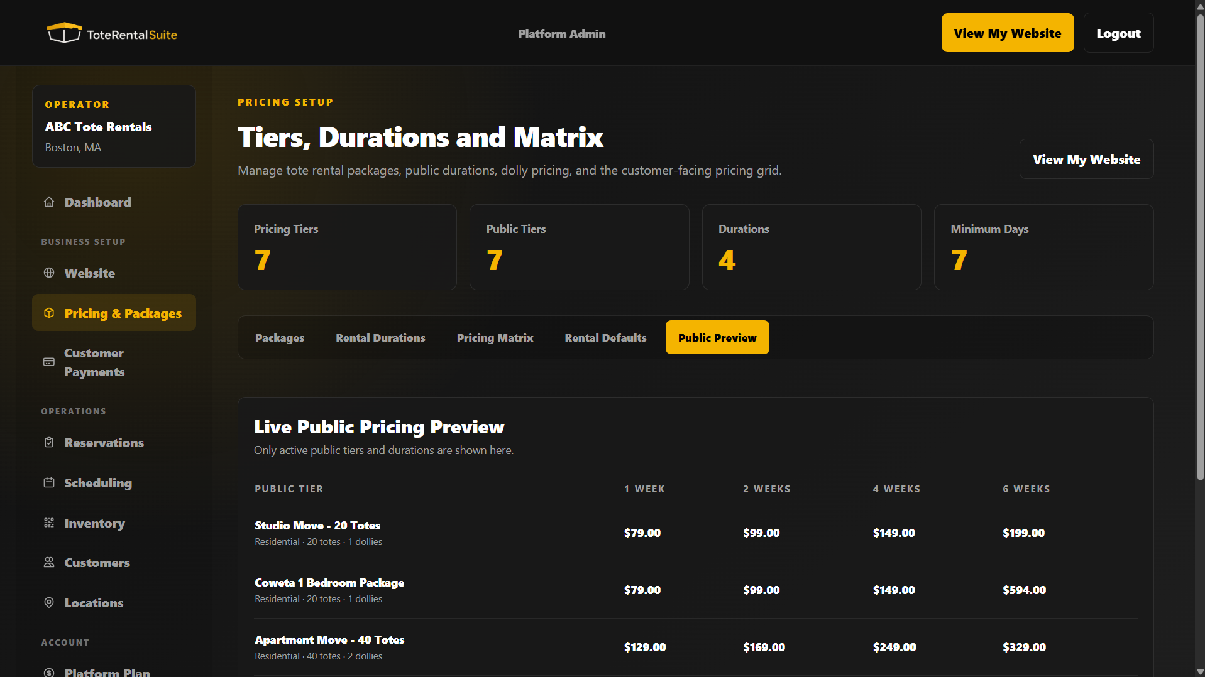Click the Minimum Days stat card
The height and width of the screenshot is (677, 1205).
(1043, 247)
